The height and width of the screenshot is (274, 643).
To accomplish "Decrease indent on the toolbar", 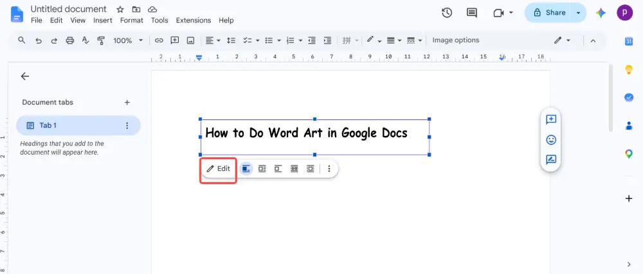I will [312, 40].
